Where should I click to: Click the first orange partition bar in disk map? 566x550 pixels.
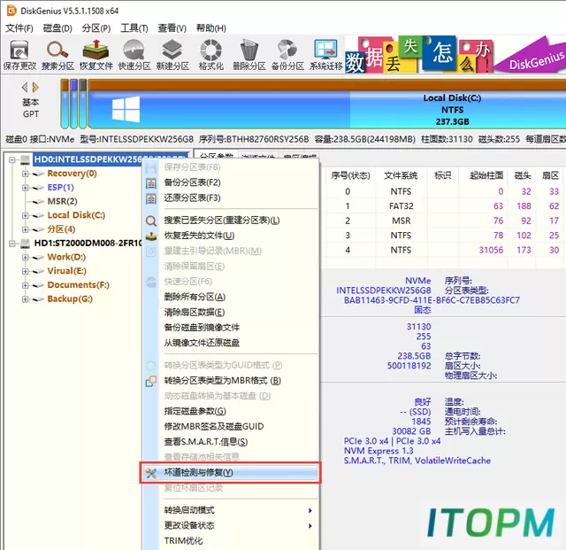point(65,105)
